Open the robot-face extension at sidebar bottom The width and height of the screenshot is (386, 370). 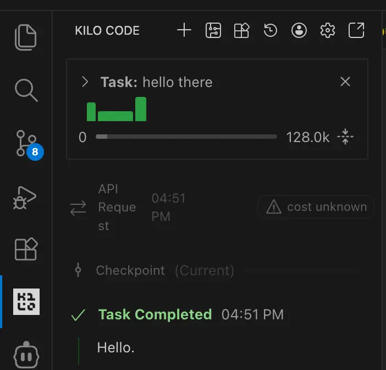[x=26, y=355]
